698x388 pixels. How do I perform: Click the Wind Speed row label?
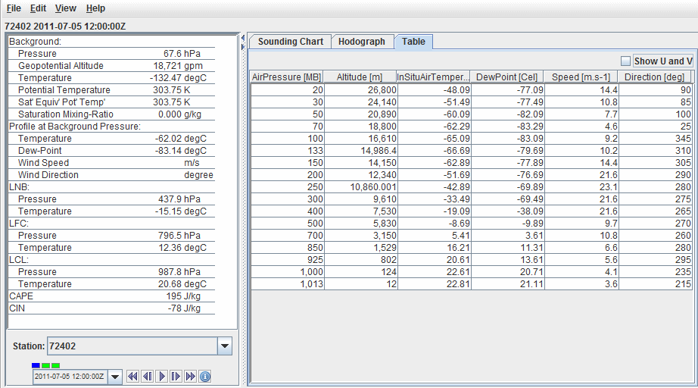click(x=43, y=163)
